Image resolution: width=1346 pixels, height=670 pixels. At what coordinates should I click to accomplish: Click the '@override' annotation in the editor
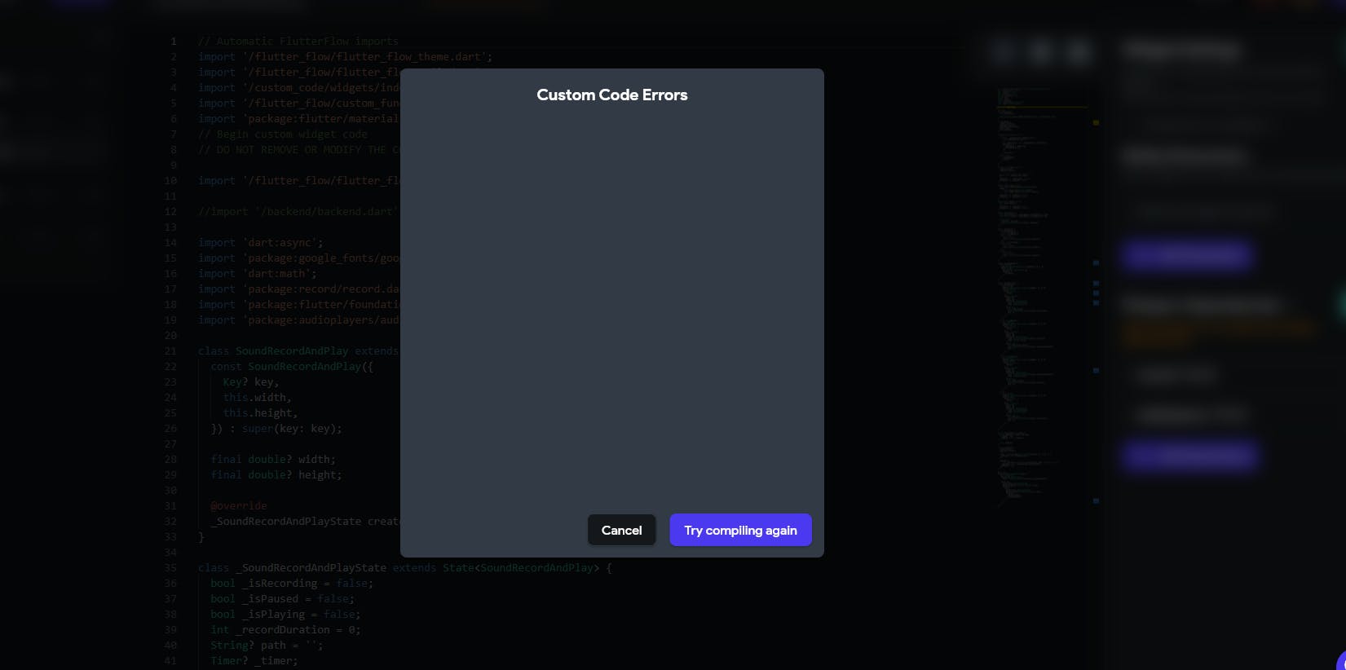[239, 505]
